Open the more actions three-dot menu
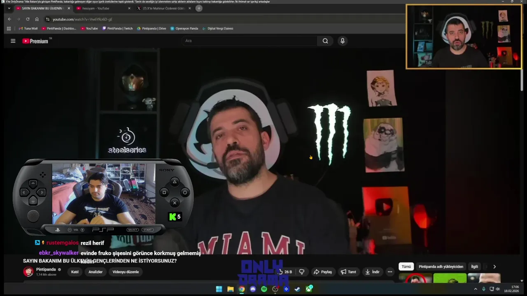 389,272
